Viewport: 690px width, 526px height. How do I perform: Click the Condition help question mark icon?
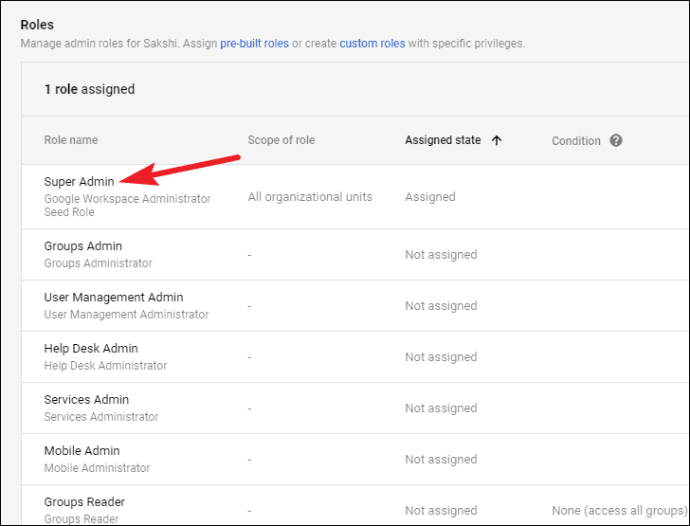coord(616,140)
